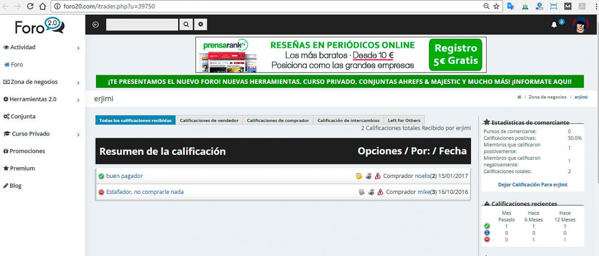Open Google Translate extension icon
599x256 pixels.
tap(511, 7)
